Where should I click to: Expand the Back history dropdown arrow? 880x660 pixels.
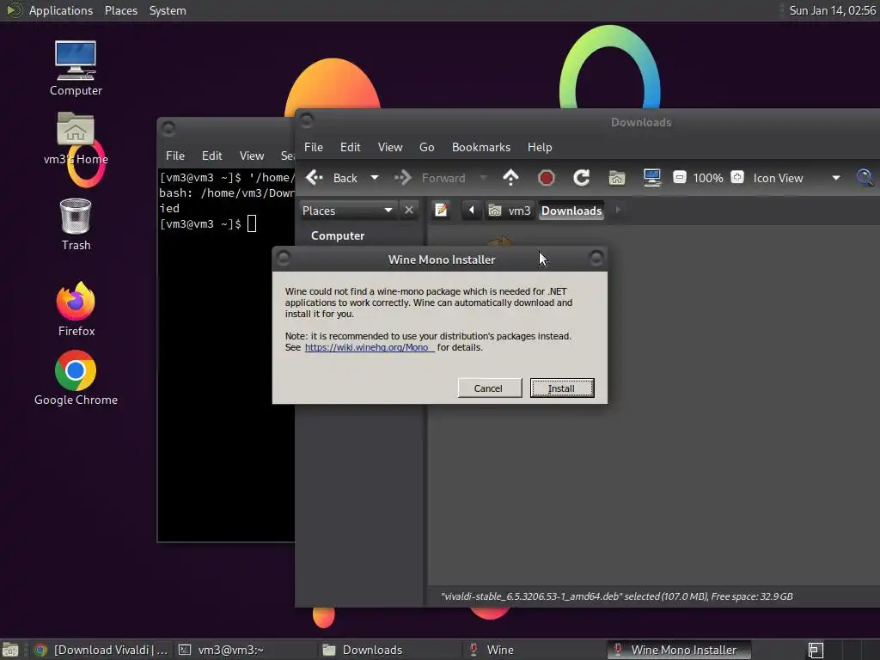pyautogui.click(x=375, y=178)
